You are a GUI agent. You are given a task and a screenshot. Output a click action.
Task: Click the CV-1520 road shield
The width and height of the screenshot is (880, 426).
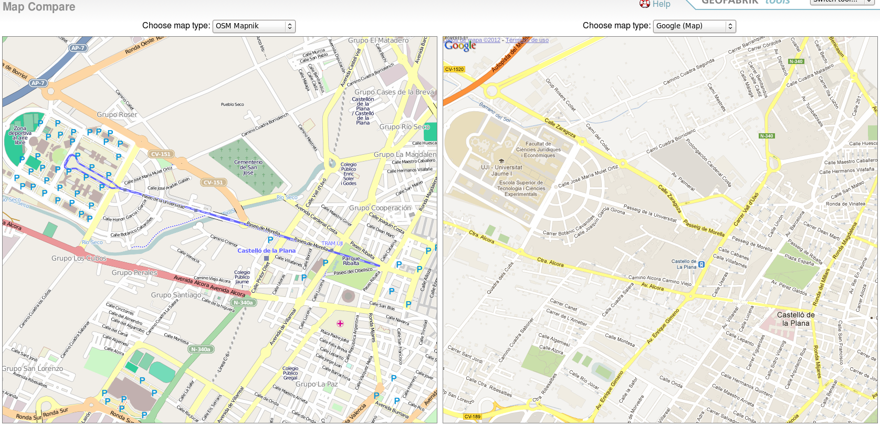pos(454,69)
